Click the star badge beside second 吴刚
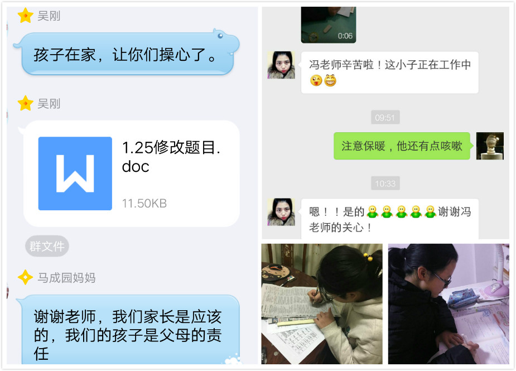 pyautogui.click(x=25, y=103)
